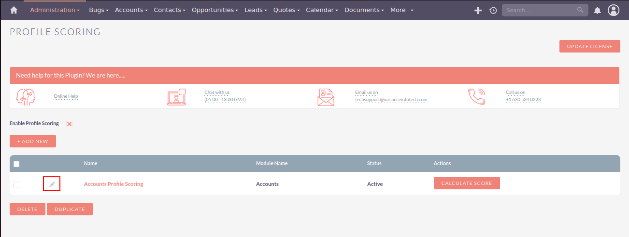The width and height of the screenshot is (629, 237).
Task: Click the + Add New button
Action: [33, 141]
